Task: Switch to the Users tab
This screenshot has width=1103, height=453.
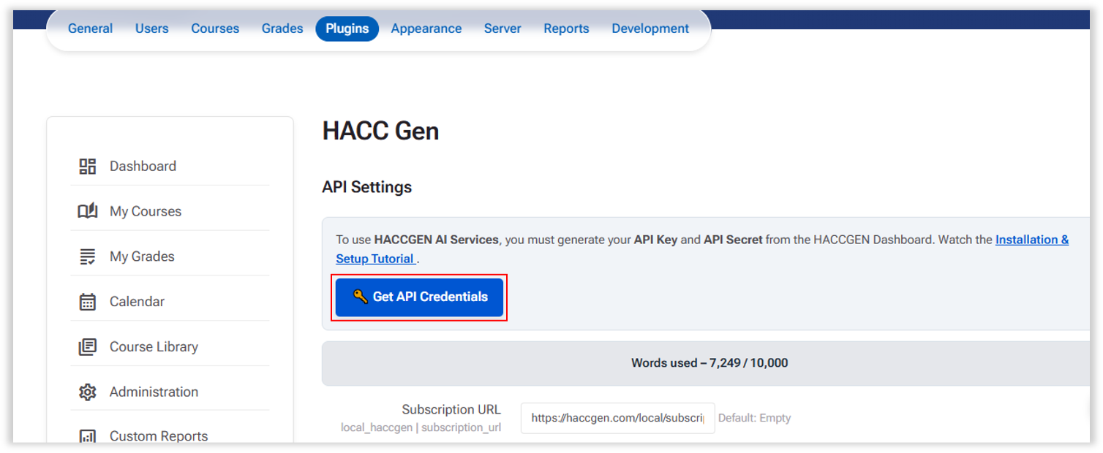Action: (x=151, y=28)
